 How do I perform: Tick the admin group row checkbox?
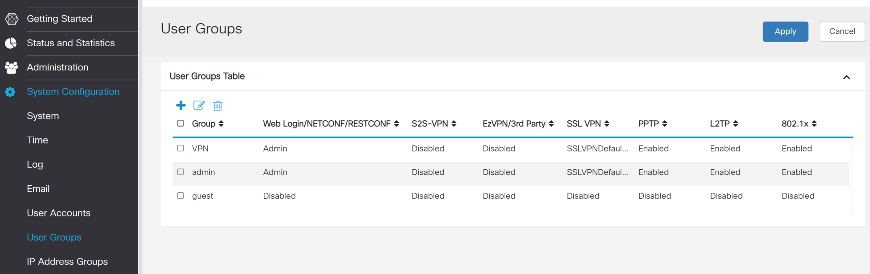tap(181, 172)
